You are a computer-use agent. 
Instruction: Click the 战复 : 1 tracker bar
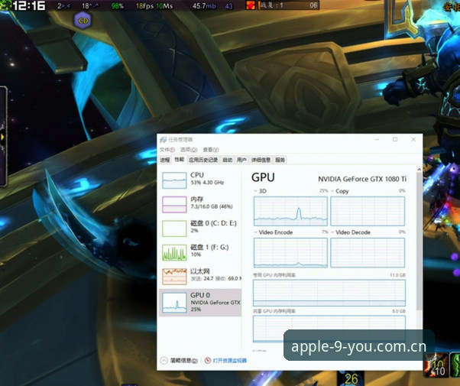point(288,5)
